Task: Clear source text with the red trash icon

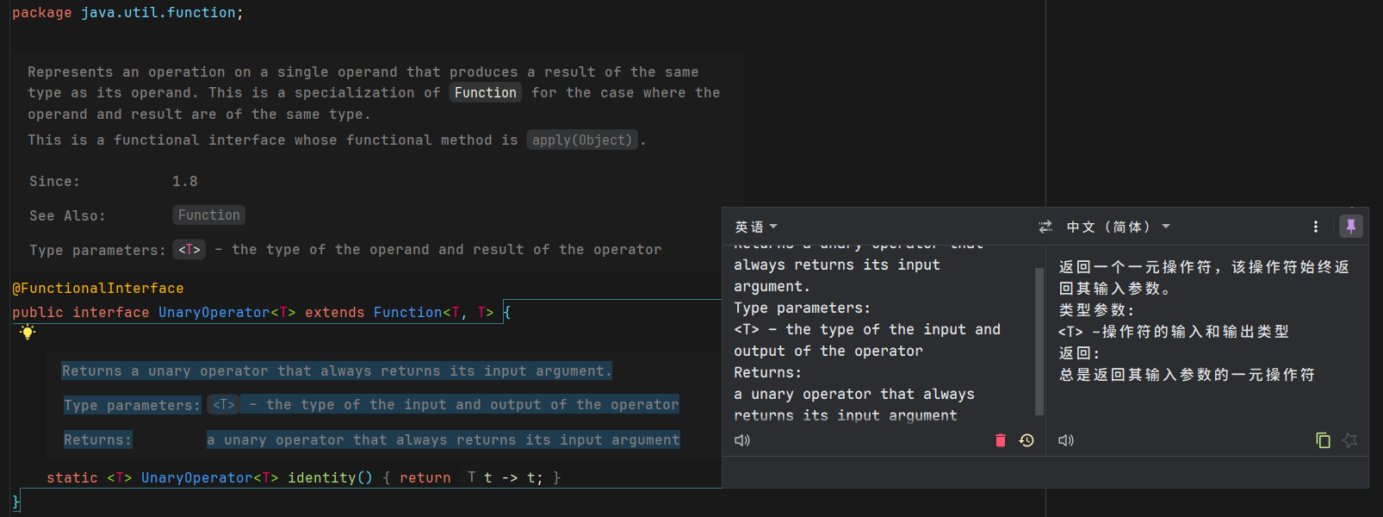Action: tap(1000, 440)
